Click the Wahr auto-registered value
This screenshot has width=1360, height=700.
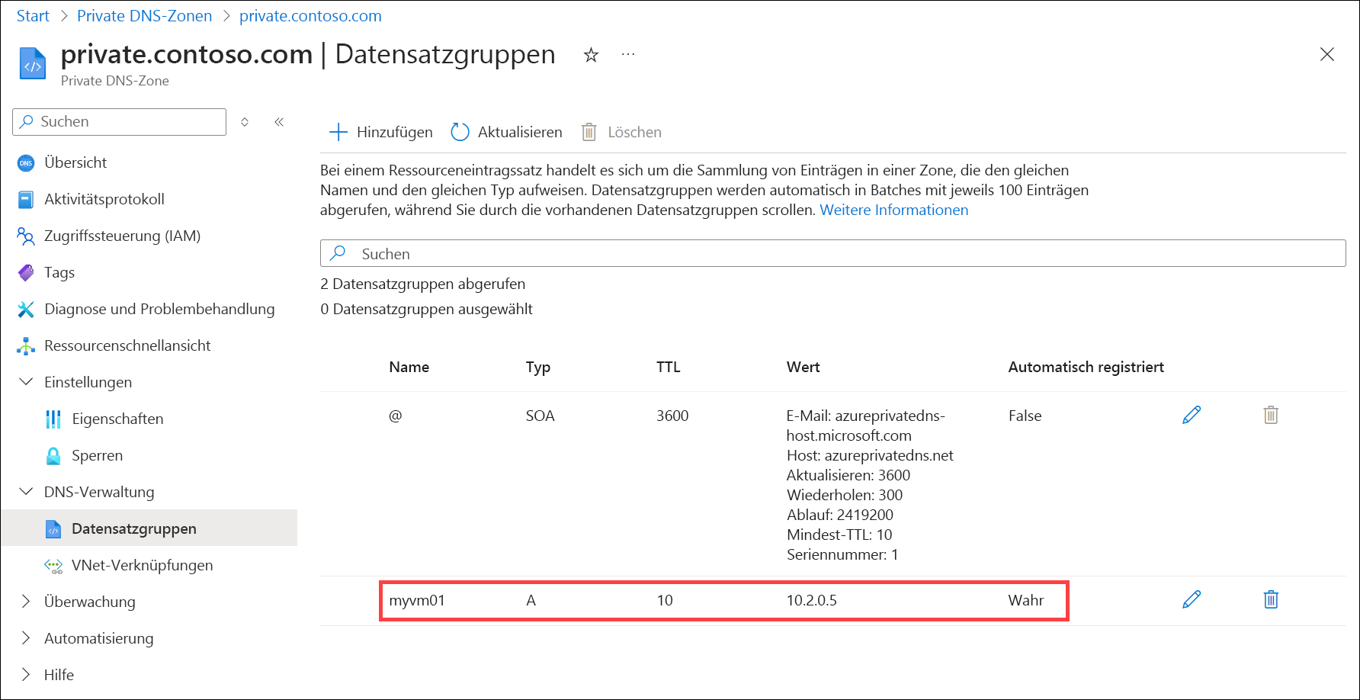pos(1025,600)
